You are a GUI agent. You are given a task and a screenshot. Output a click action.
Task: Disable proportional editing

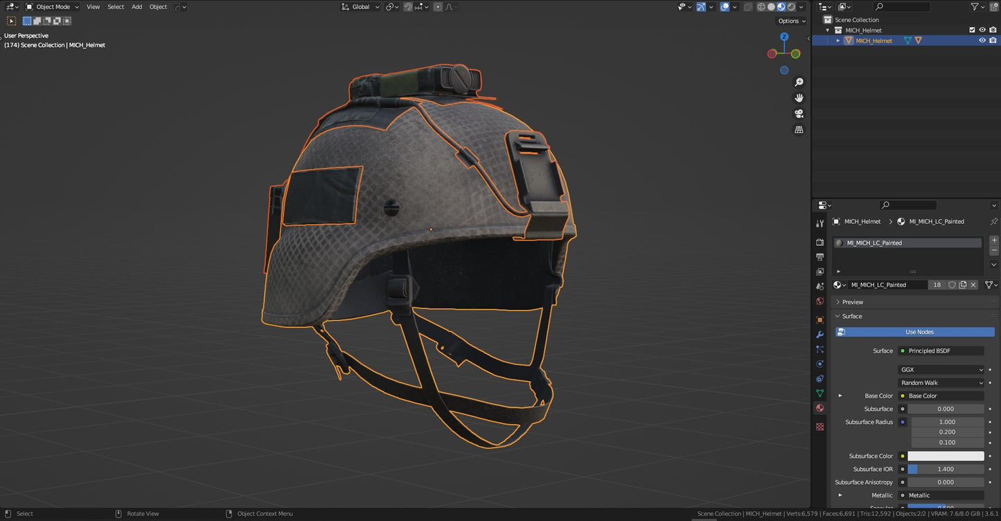tap(438, 6)
